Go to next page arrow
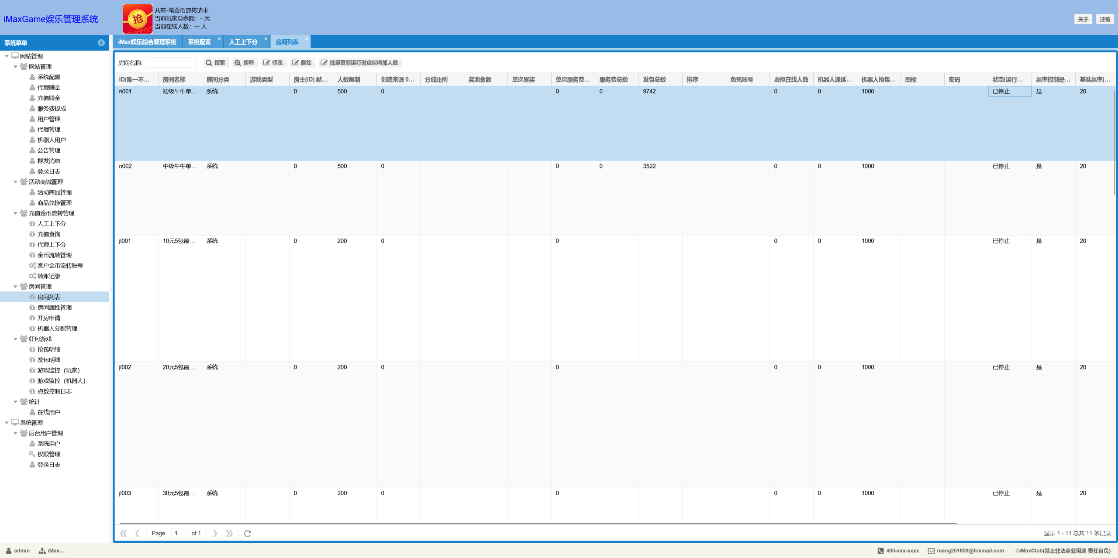The image size is (1118, 558). pos(215,533)
